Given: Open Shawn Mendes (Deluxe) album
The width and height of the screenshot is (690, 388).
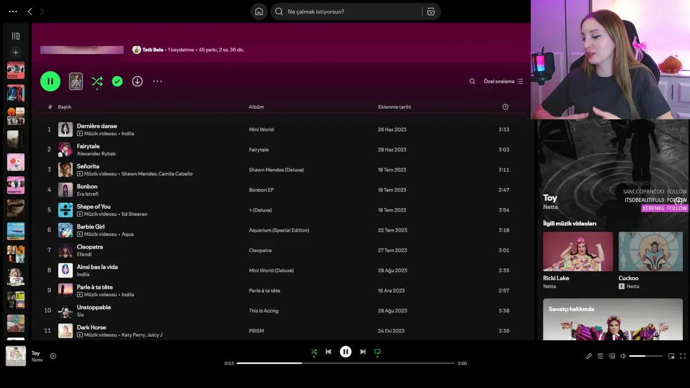Looking at the screenshot, I should coord(276,170).
